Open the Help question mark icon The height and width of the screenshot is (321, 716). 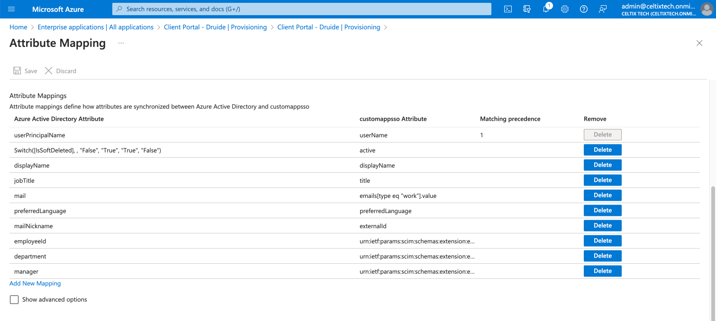(x=584, y=9)
